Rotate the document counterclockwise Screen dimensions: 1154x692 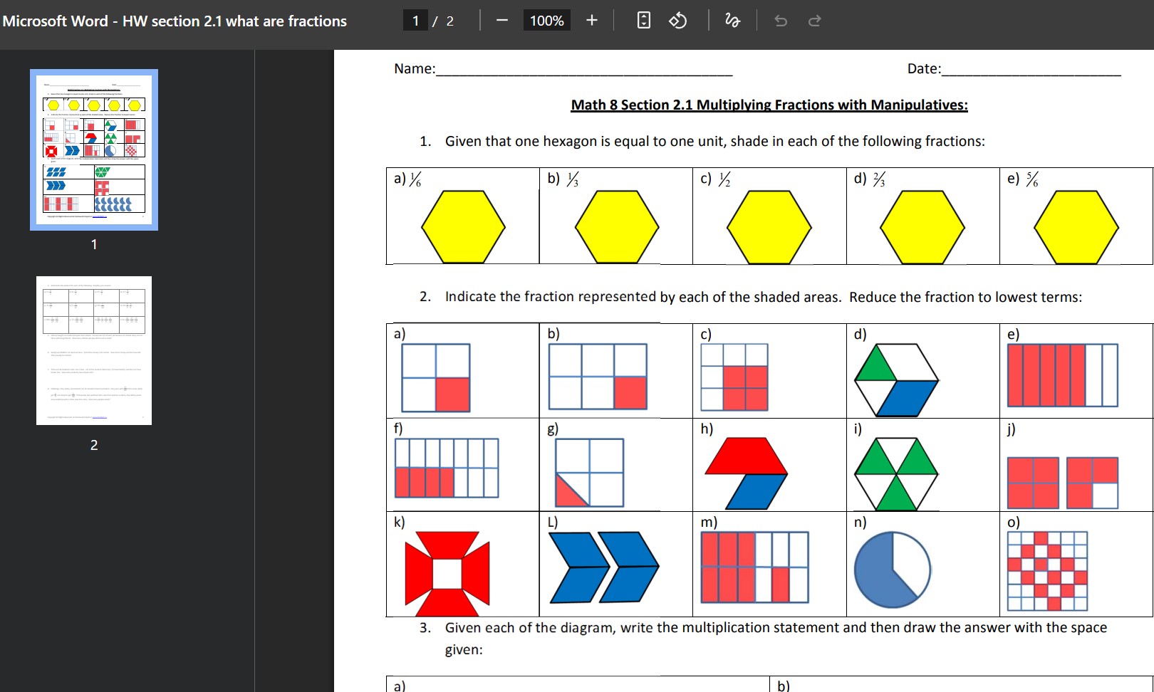coord(677,21)
